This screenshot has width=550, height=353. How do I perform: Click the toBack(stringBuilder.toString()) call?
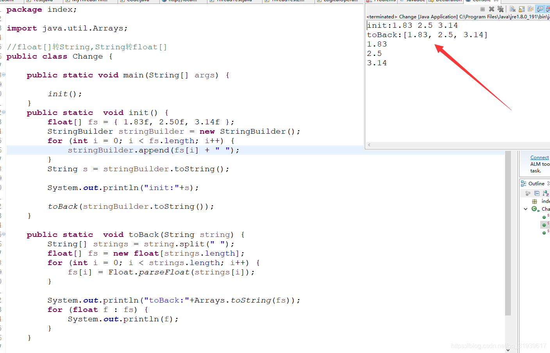131,206
